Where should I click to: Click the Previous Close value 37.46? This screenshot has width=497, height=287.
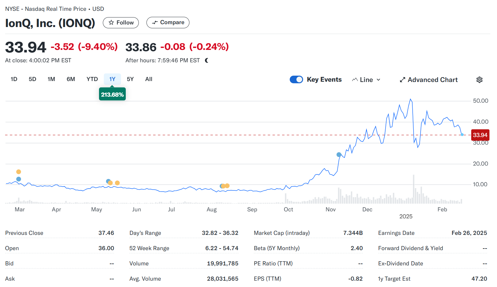pos(106,233)
